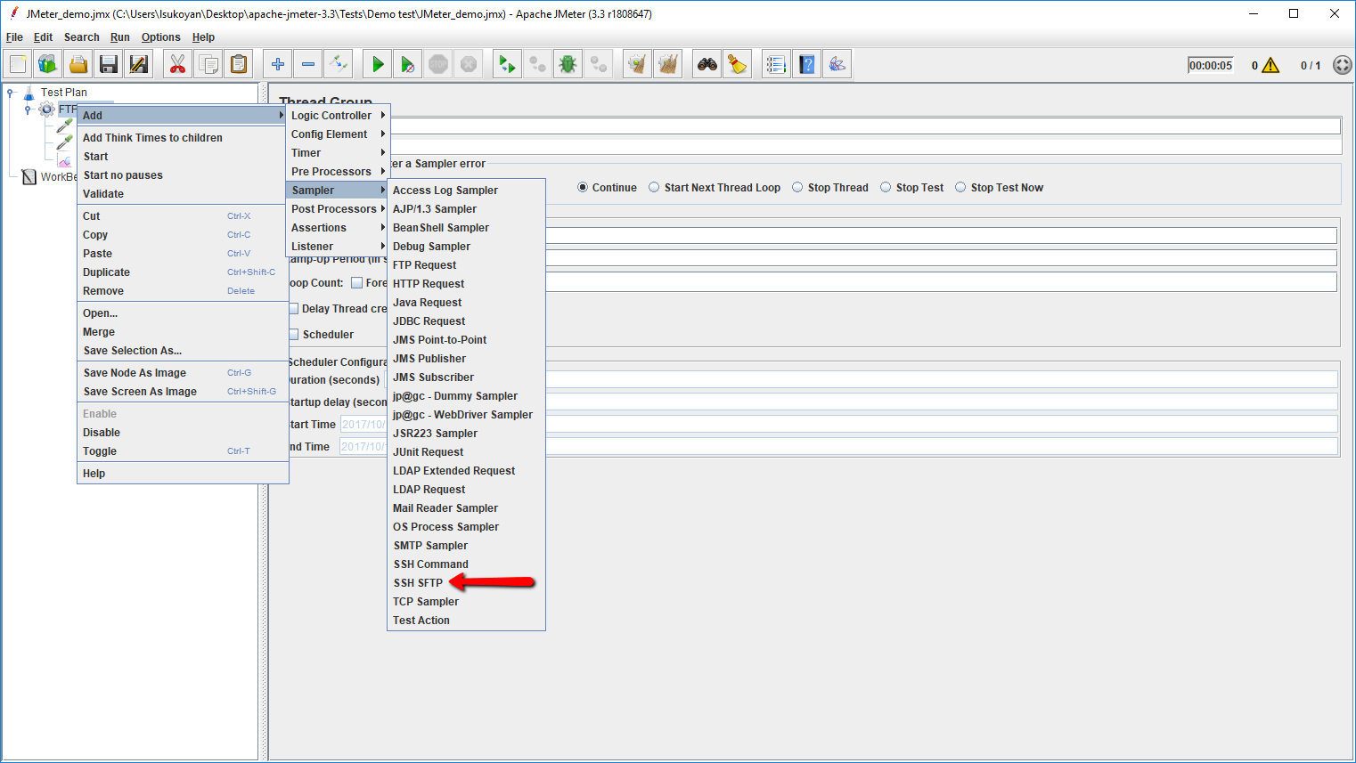Enable the Scheduler checkbox
Viewport: 1356px width, 763px height.
294,335
